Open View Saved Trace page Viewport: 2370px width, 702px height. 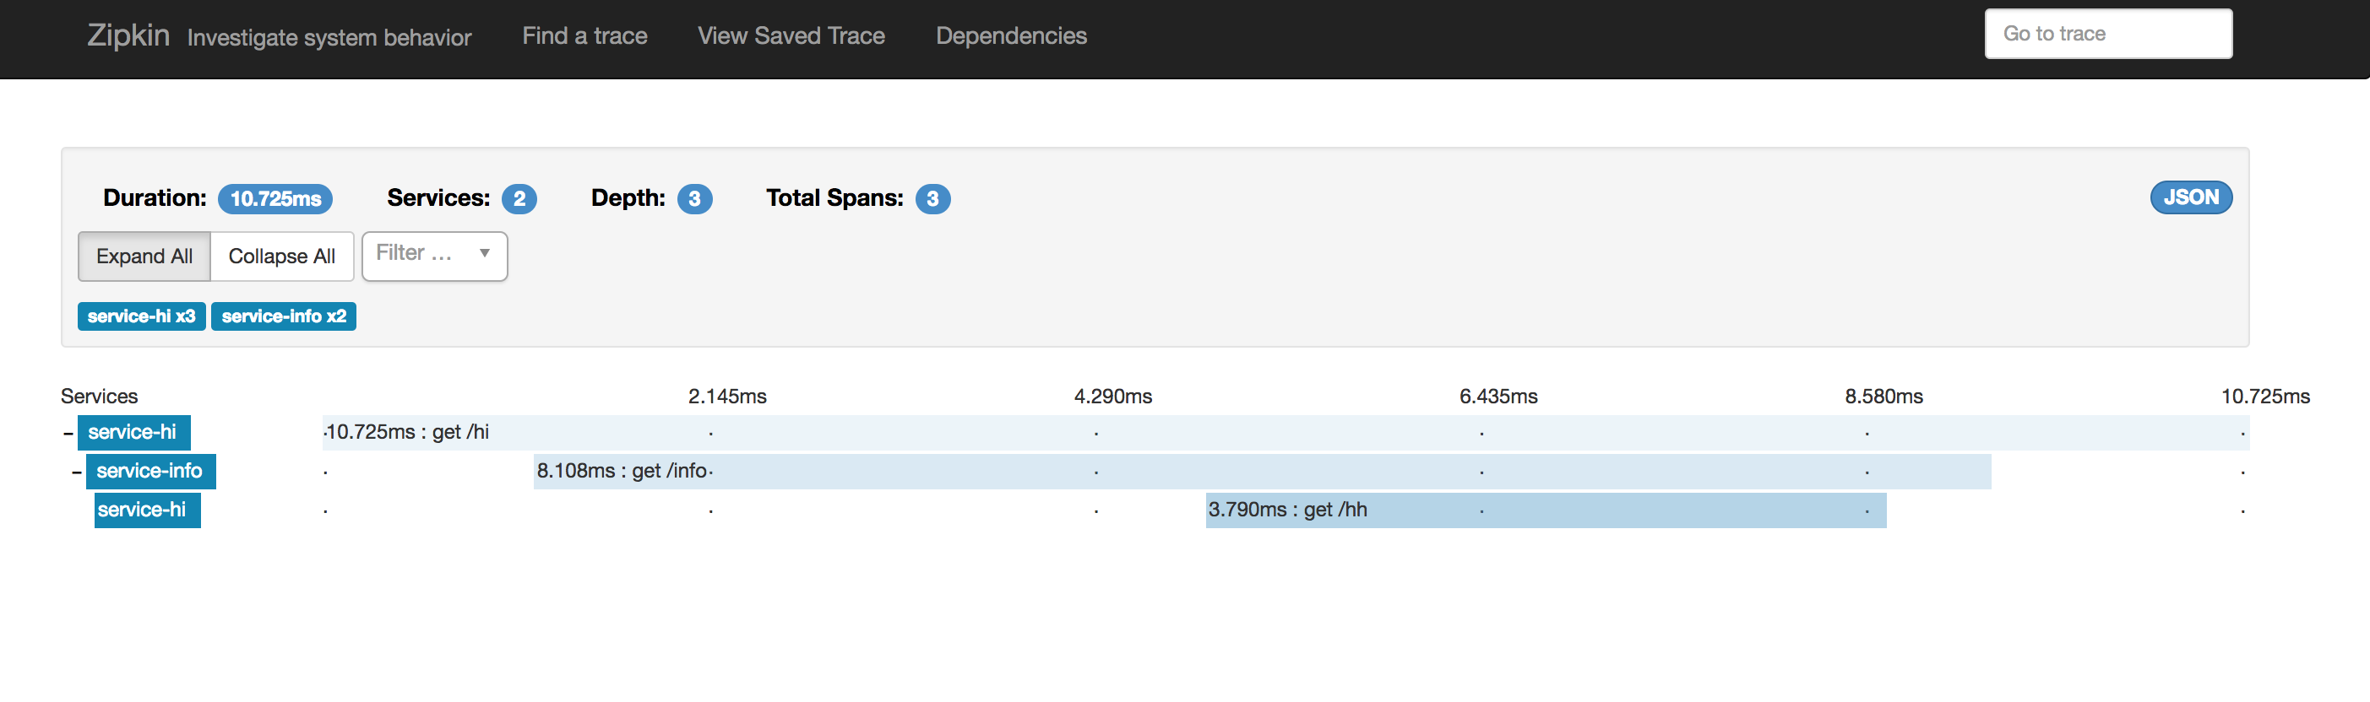tap(791, 35)
